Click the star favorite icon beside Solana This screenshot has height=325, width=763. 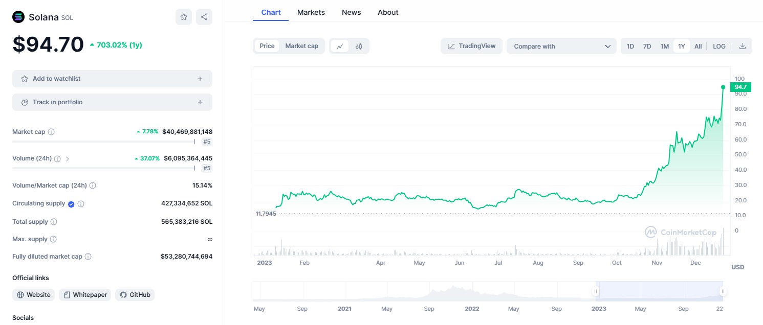184,17
